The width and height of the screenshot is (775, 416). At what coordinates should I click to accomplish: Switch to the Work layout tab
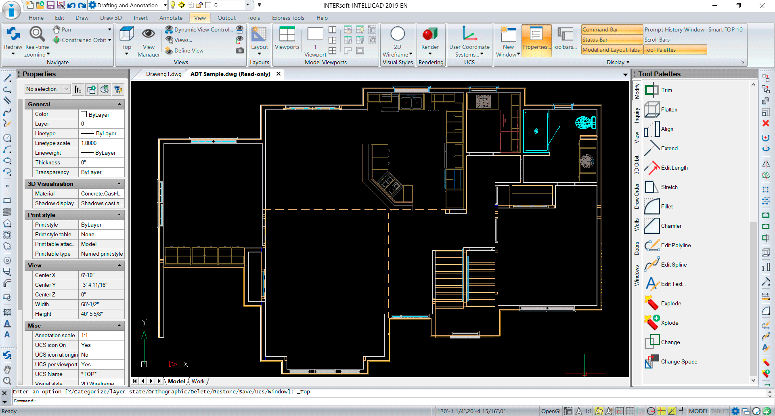198,381
